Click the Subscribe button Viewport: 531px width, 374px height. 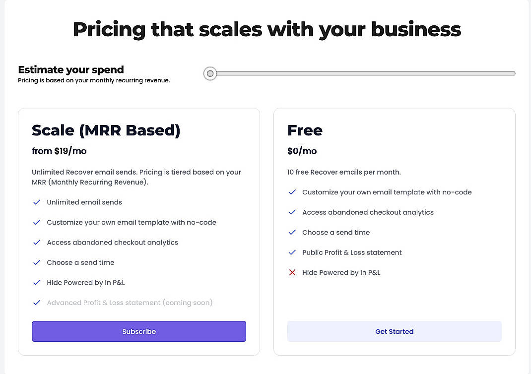[138, 331]
